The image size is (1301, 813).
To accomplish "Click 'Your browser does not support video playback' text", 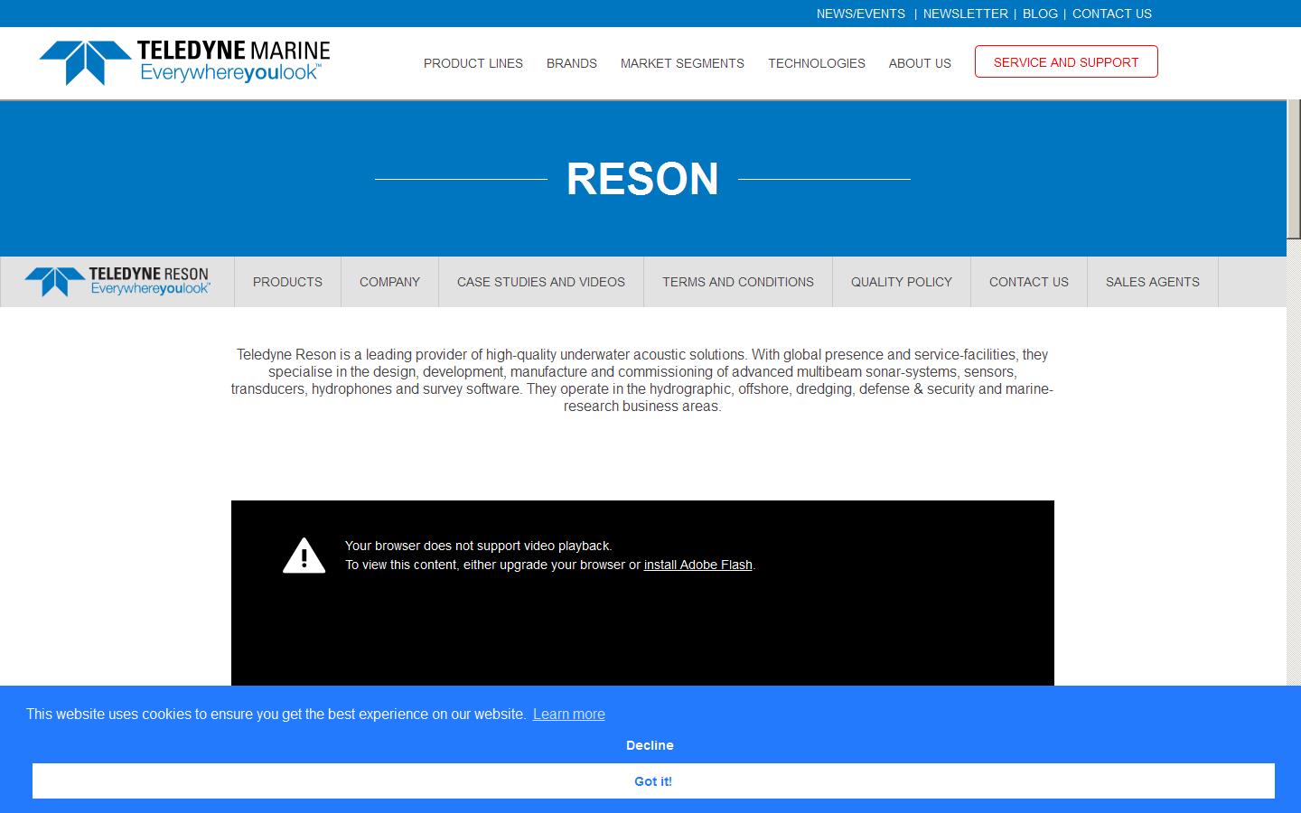I will point(478,546).
